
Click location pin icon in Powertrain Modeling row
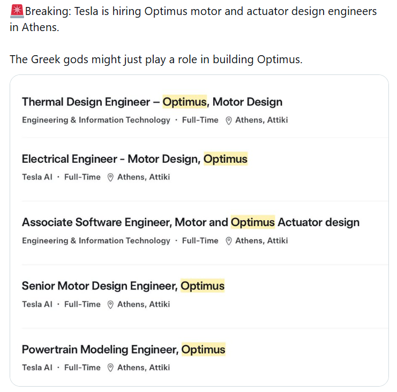point(111,368)
